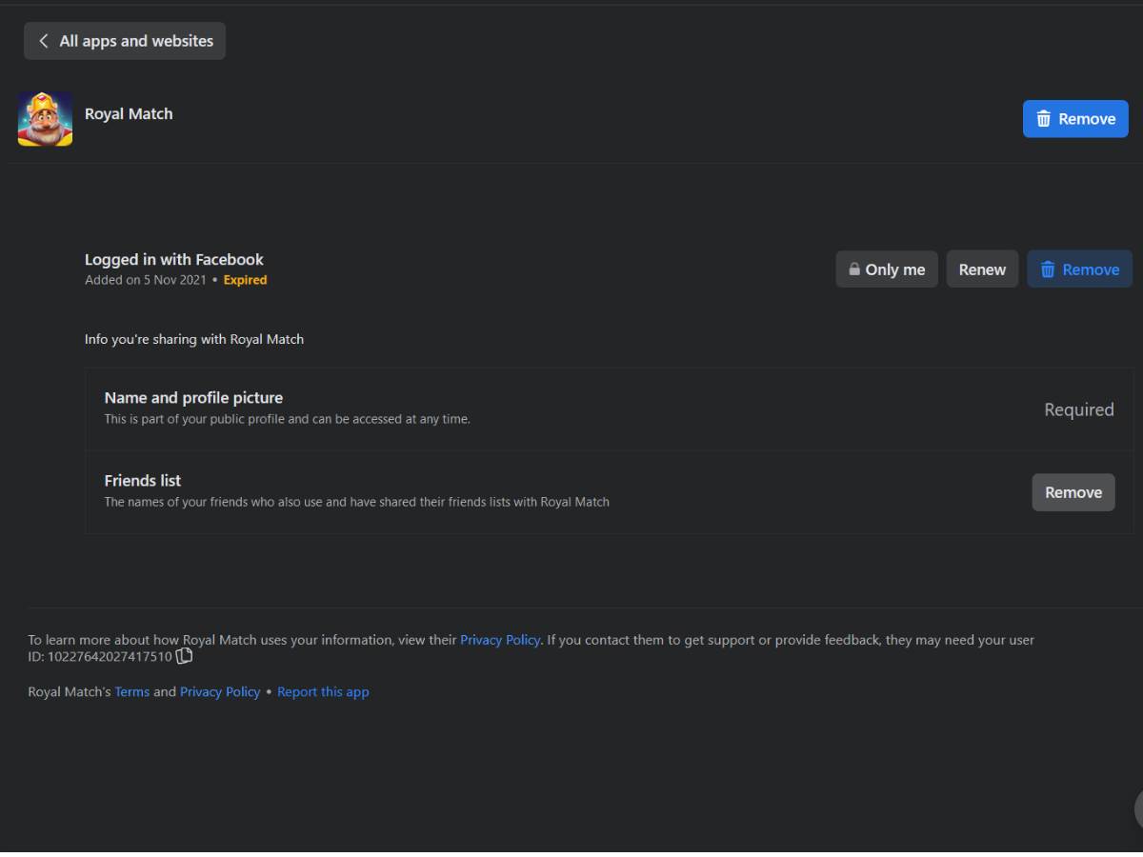
Task: Open Royal Match's Terms link
Action: coord(131,692)
